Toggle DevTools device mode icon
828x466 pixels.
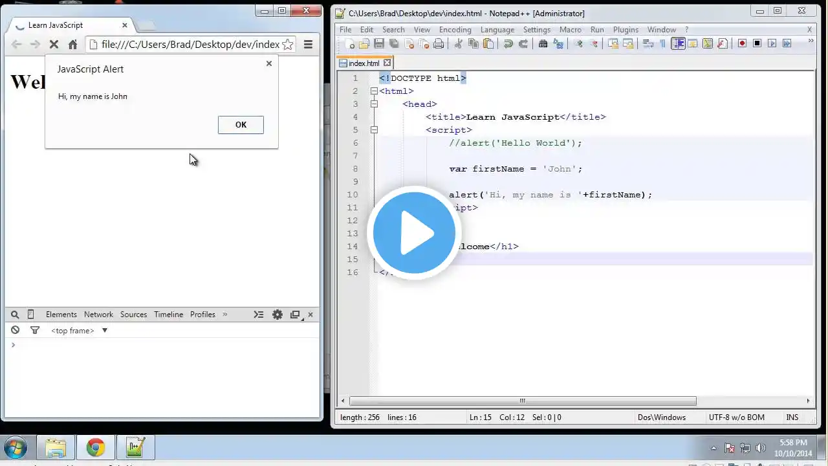30,315
